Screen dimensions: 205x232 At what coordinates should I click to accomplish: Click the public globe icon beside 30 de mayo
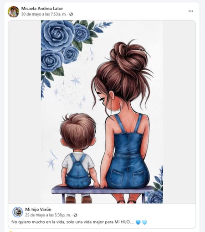71,14
